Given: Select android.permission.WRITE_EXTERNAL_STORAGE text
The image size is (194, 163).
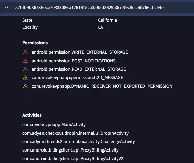Looking at the screenshot, I should (x=80, y=52).
